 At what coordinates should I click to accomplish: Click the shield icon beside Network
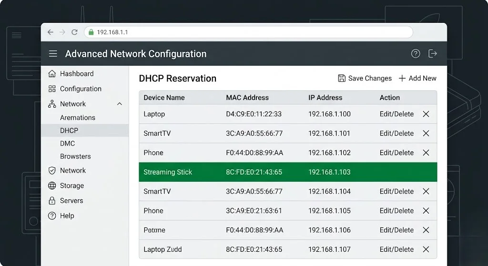tap(52, 170)
